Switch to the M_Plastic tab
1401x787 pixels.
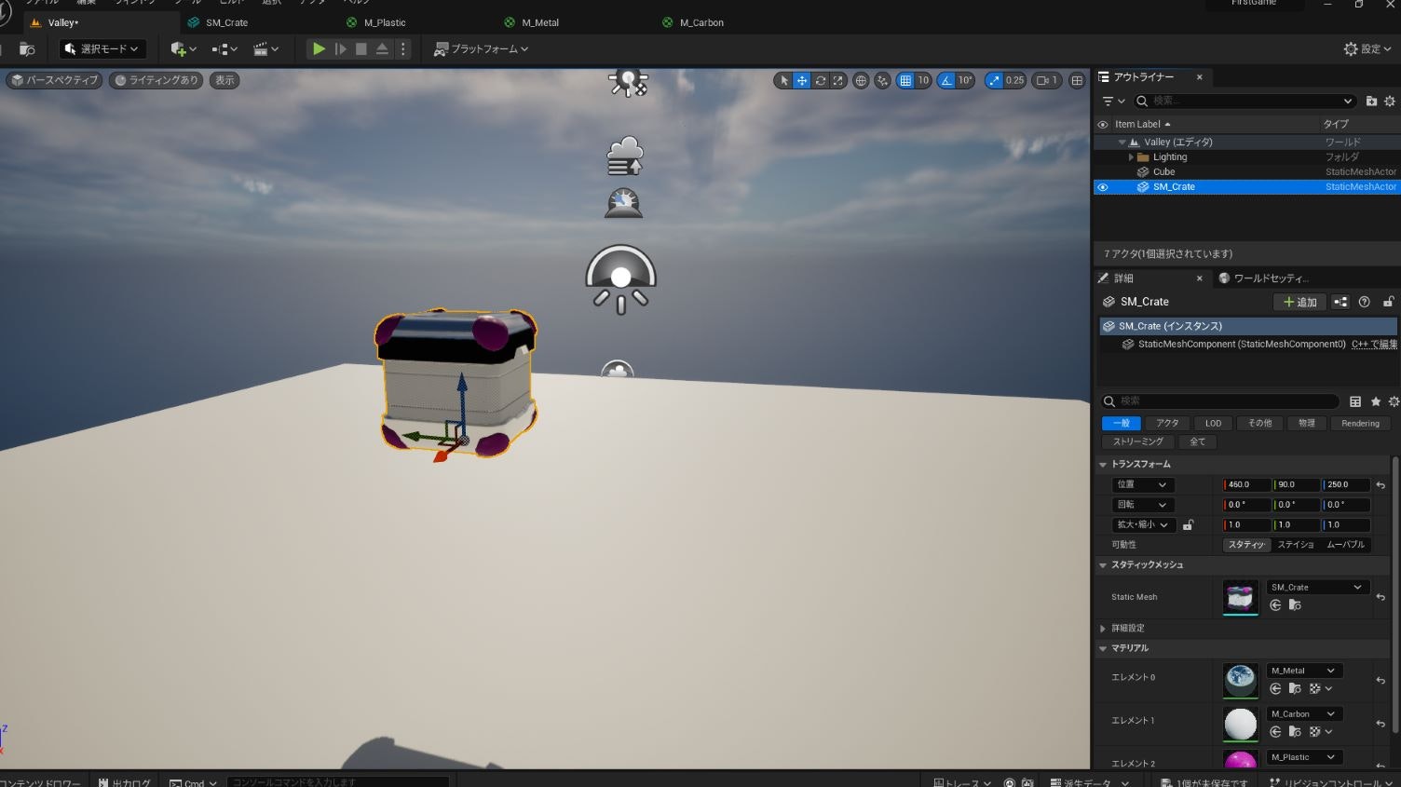(385, 22)
